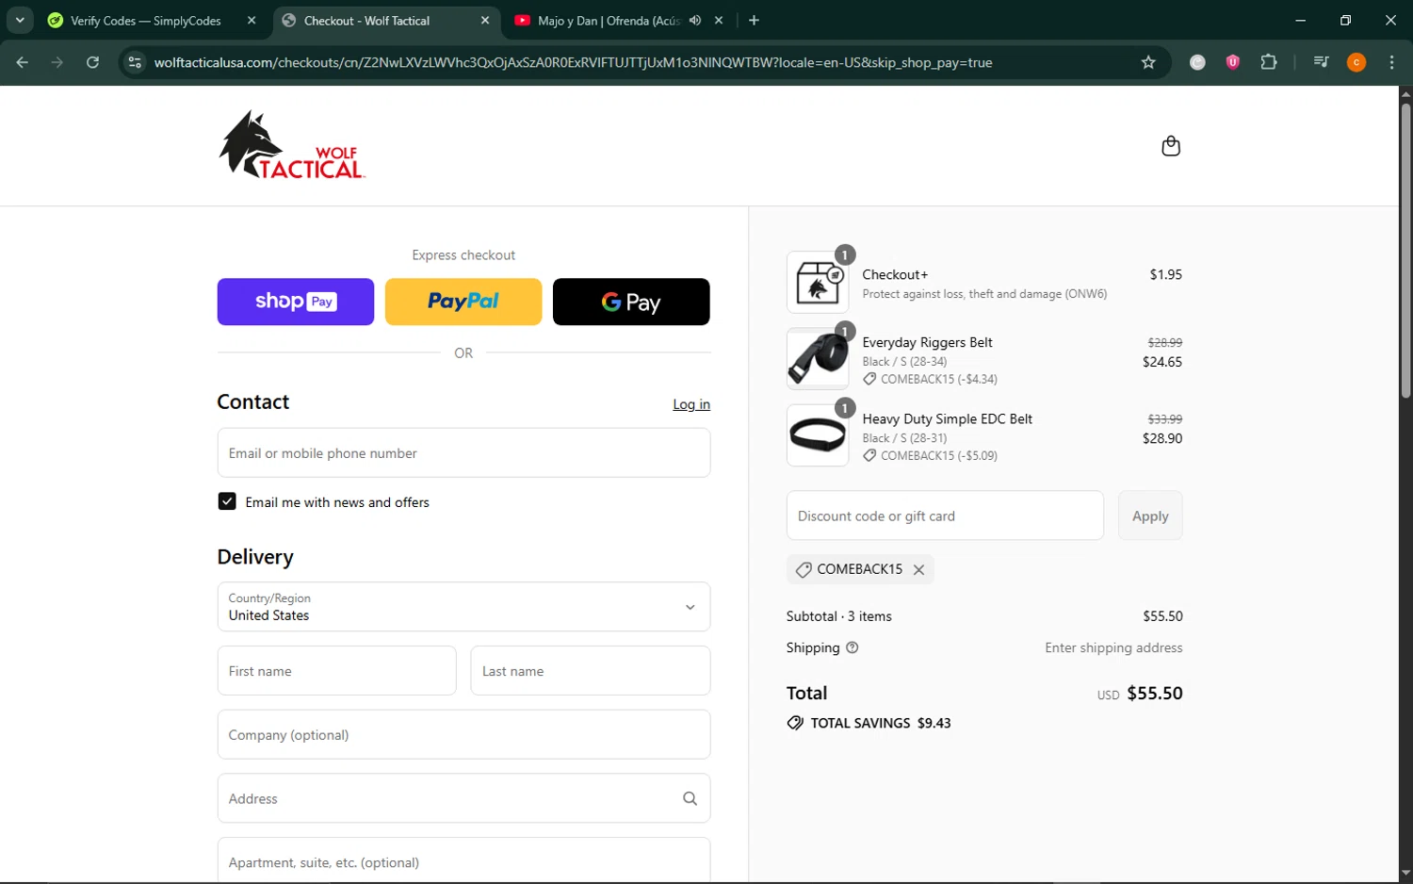Click the Last name field

(x=591, y=671)
